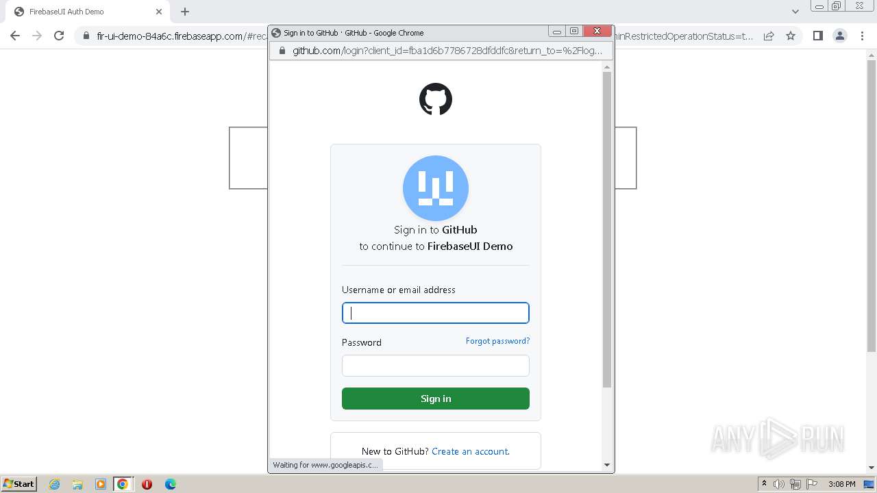Close the FirebaseUI Auth Demo tab

tap(159, 12)
